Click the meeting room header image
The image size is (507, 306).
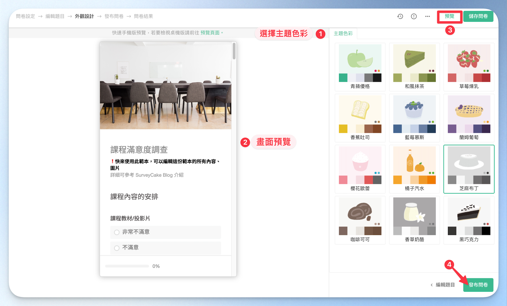[166, 86]
